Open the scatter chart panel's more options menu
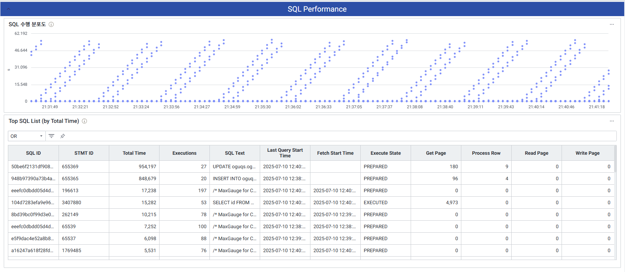 tap(611, 24)
